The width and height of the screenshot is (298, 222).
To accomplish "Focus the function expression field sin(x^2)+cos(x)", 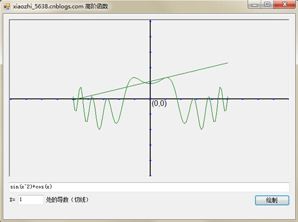I will click(x=149, y=187).
